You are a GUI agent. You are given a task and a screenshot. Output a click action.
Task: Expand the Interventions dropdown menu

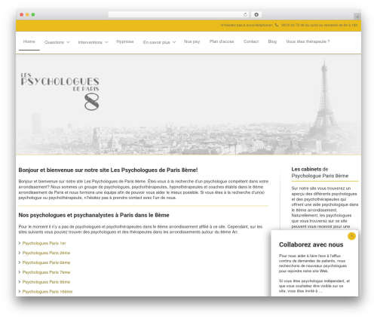click(93, 42)
